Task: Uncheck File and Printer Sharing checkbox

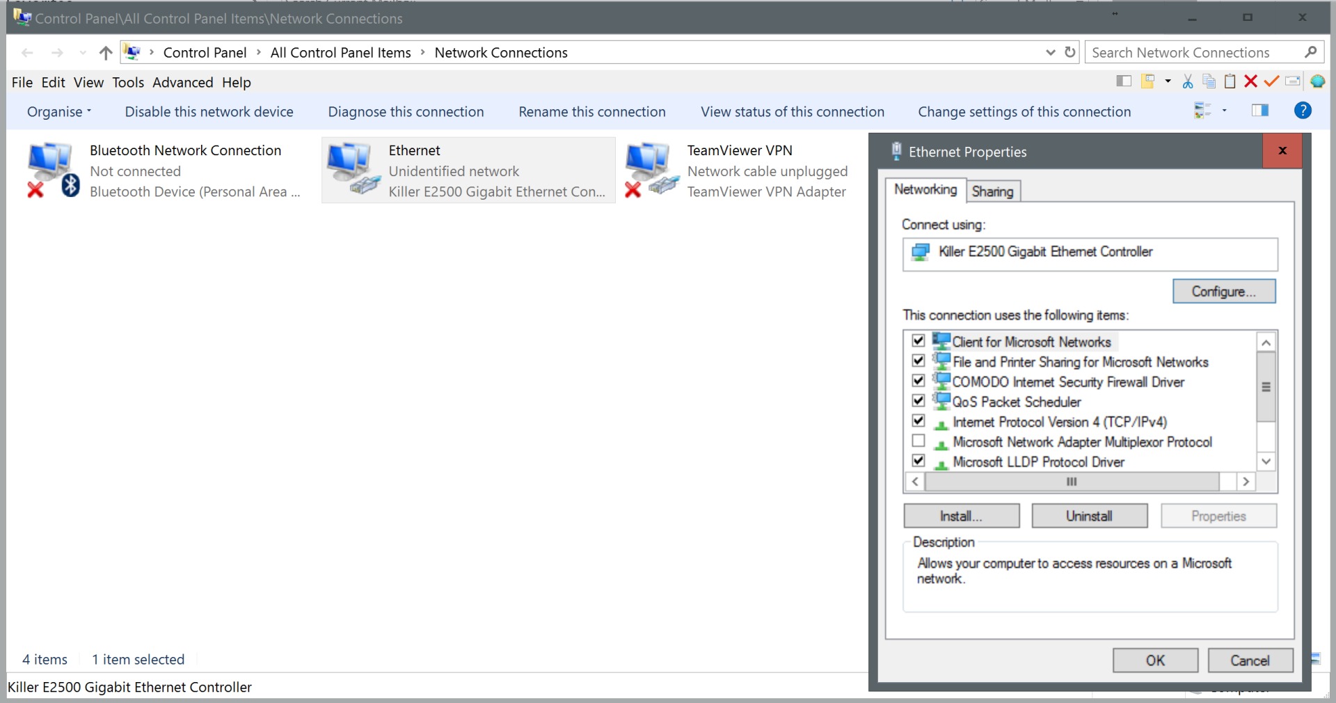Action: click(x=918, y=361)
